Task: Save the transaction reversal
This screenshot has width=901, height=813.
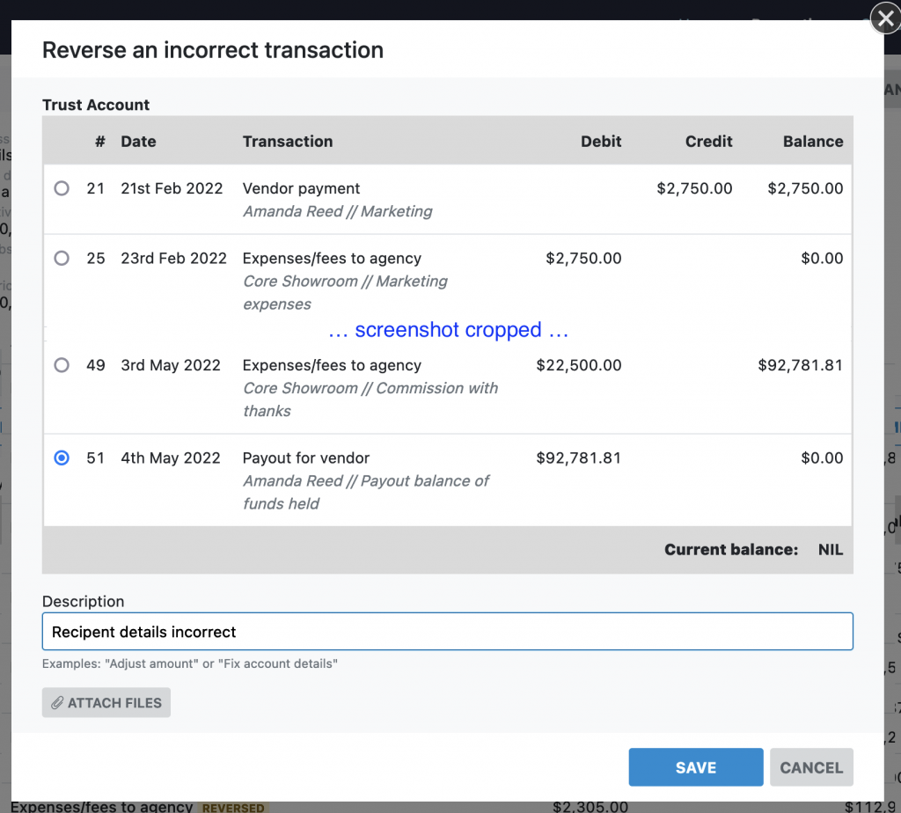Action: coord(695,767)
